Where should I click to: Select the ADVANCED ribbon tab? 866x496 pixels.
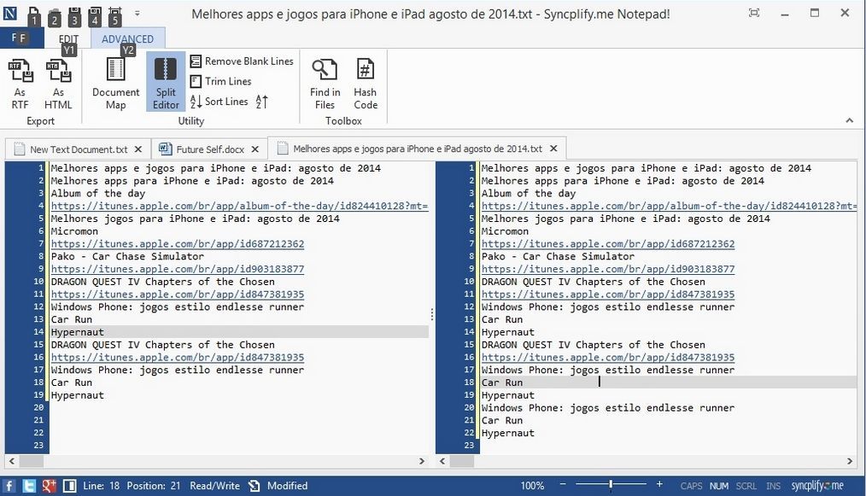coord(127,38)
